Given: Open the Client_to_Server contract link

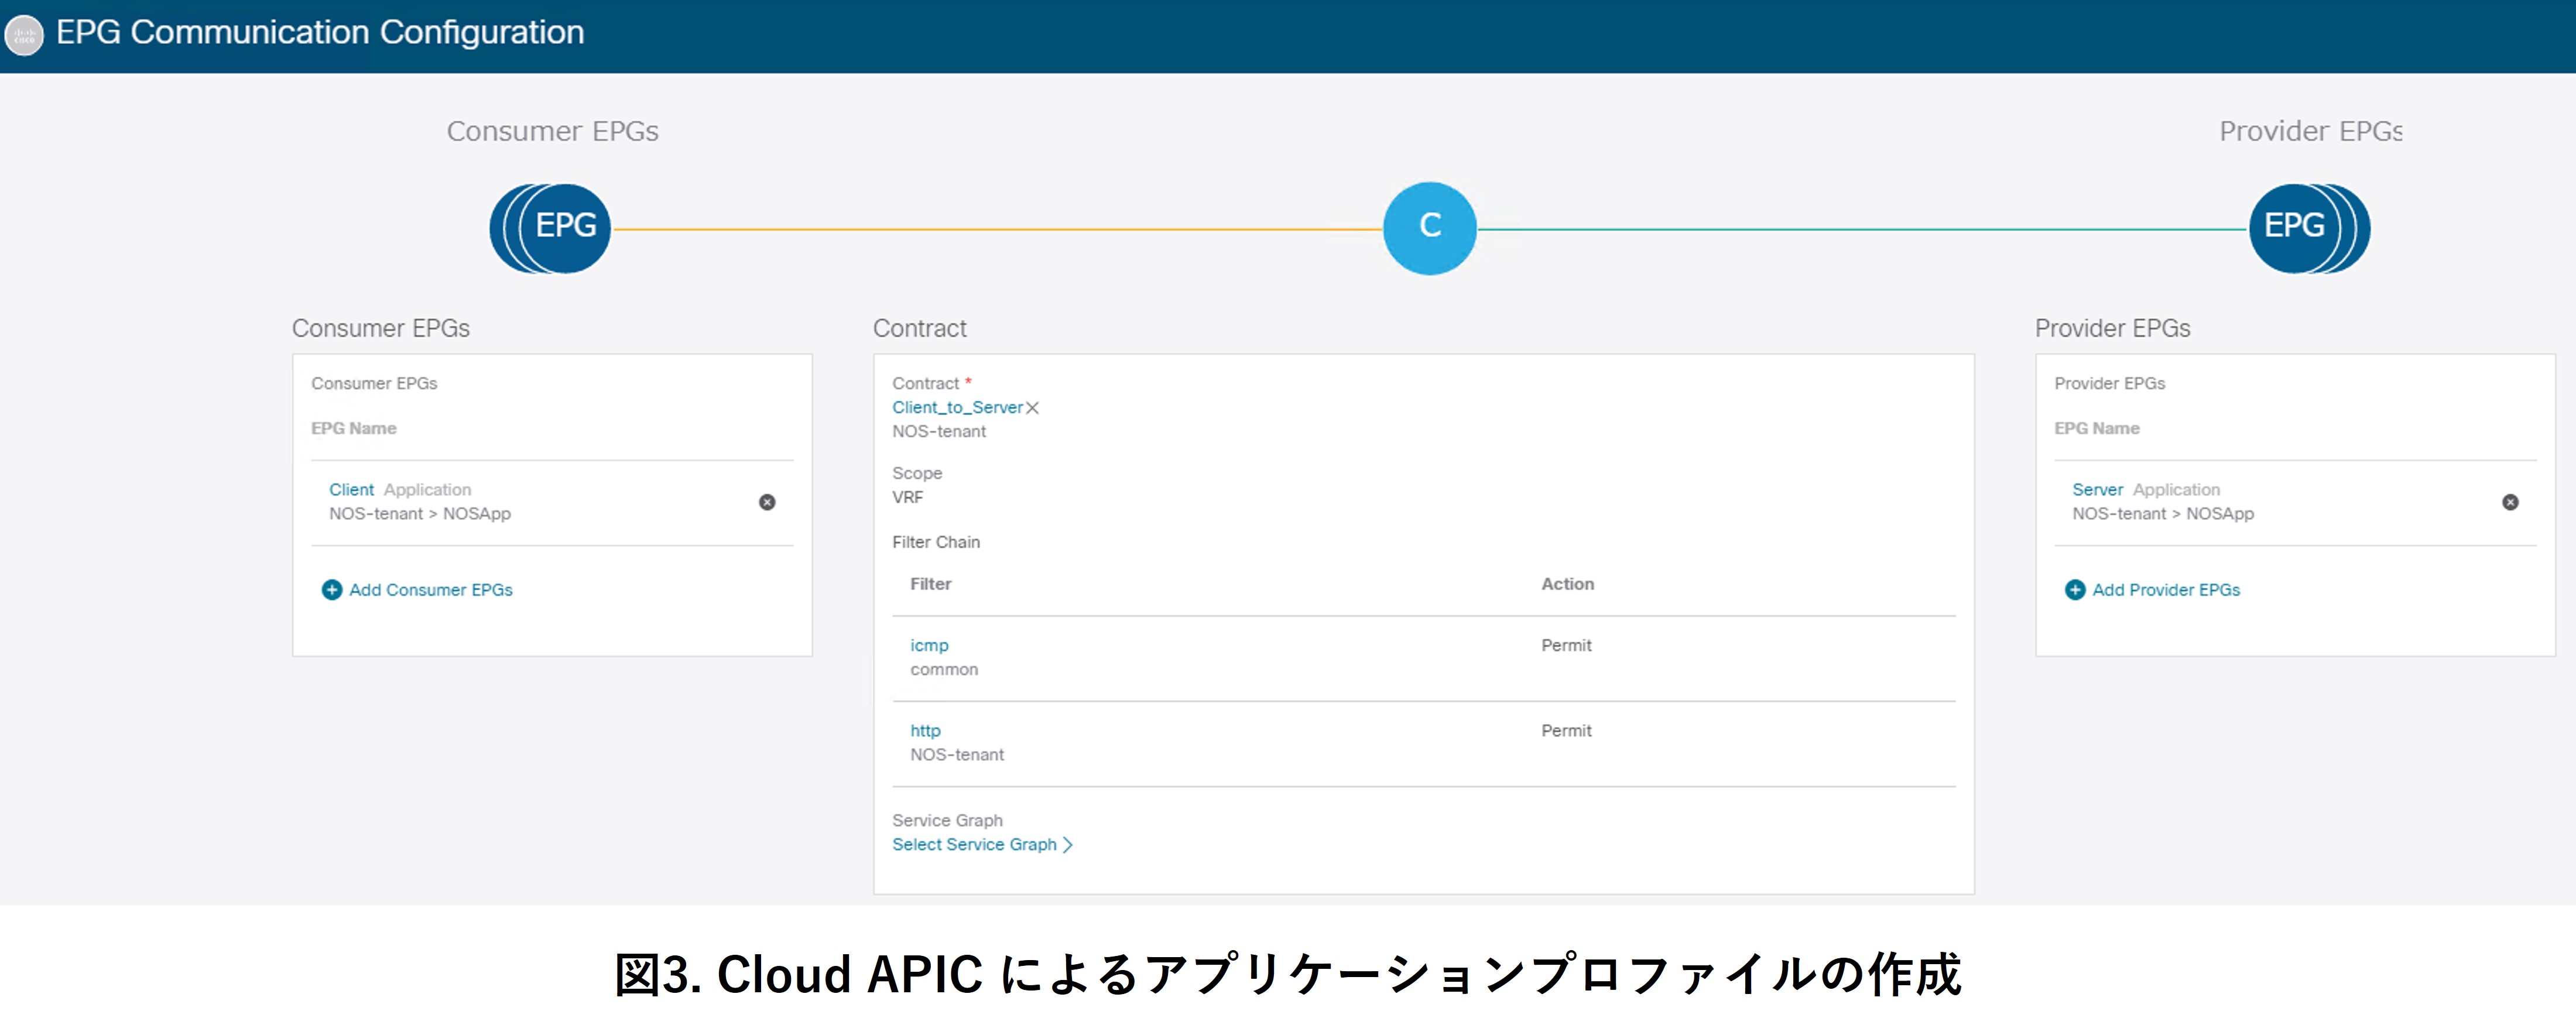Looking at the screenshot, I should [x=957, y=408].
